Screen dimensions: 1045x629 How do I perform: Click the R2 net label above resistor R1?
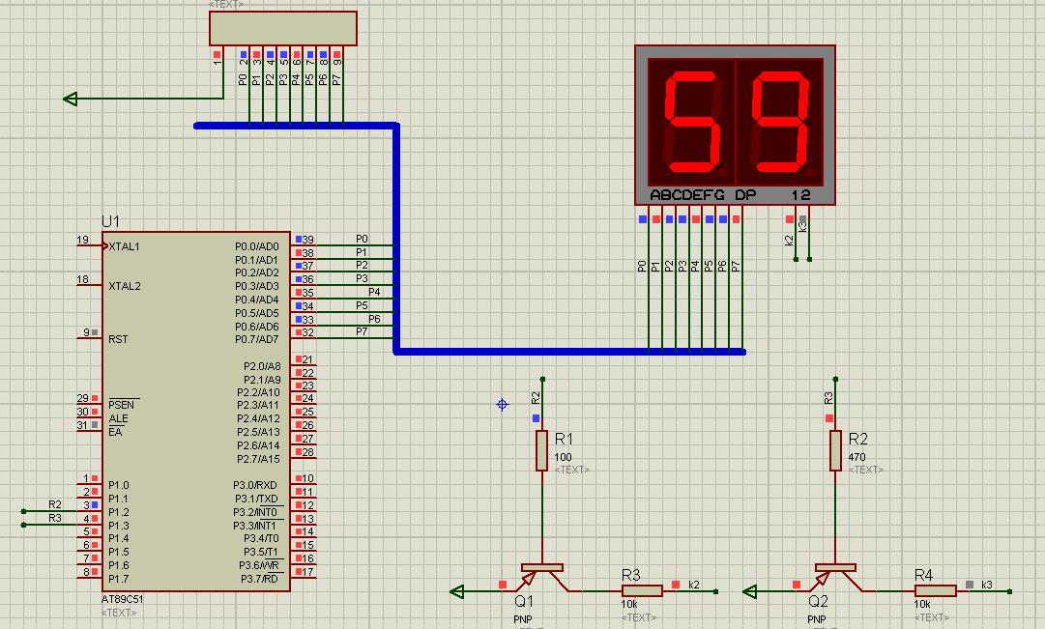tap(536, 398)
